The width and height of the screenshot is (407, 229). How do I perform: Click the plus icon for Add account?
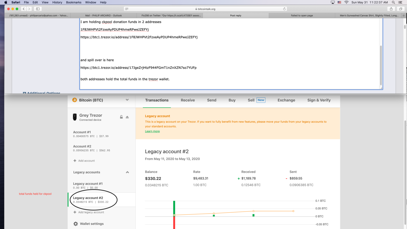(75, 161)
